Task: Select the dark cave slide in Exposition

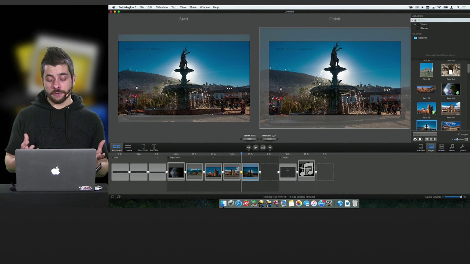Action: click(176, 172)
